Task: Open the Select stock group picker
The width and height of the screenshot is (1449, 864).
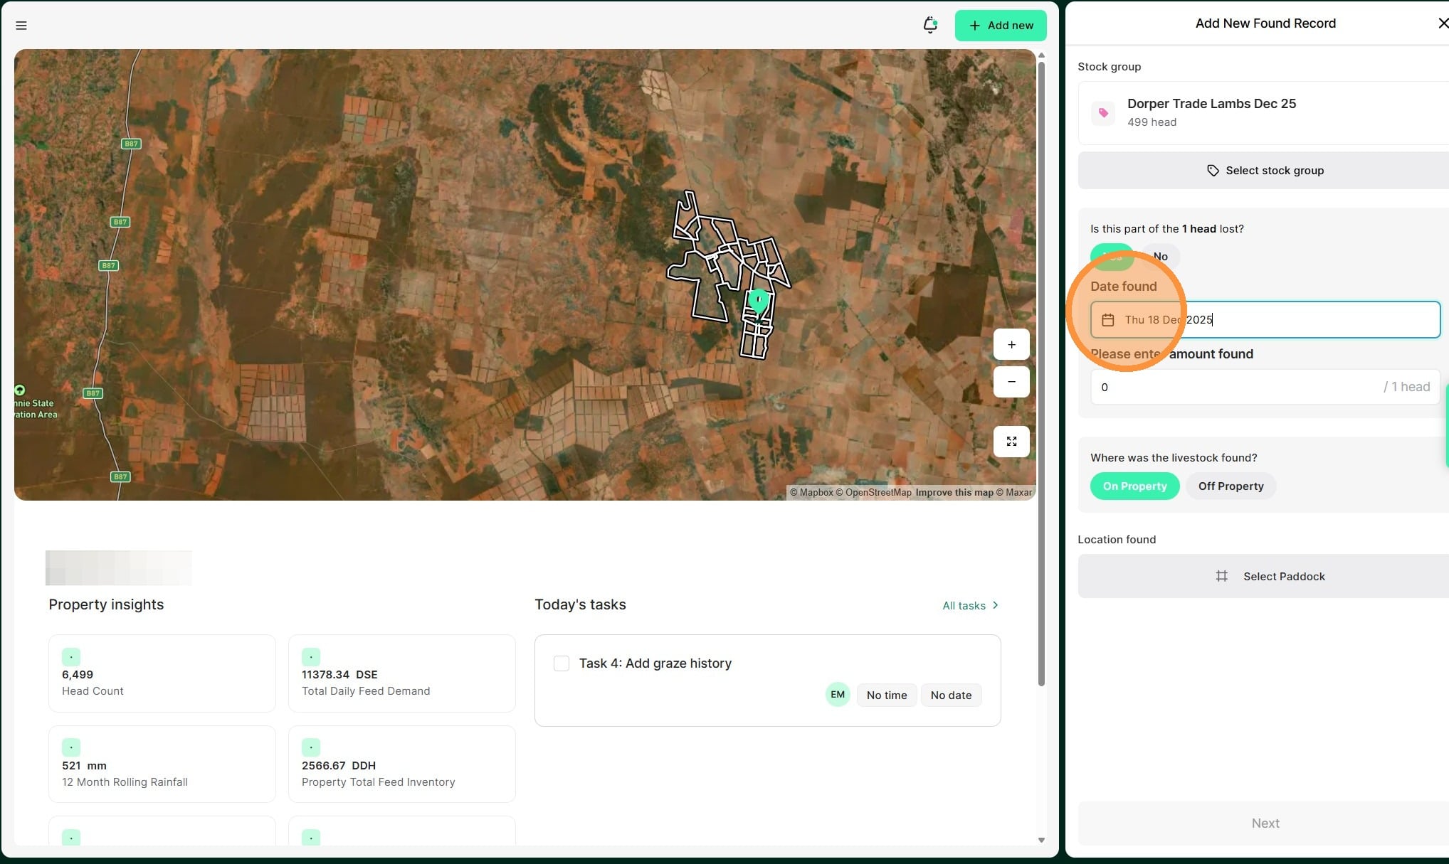Action: coord(1265,171)
